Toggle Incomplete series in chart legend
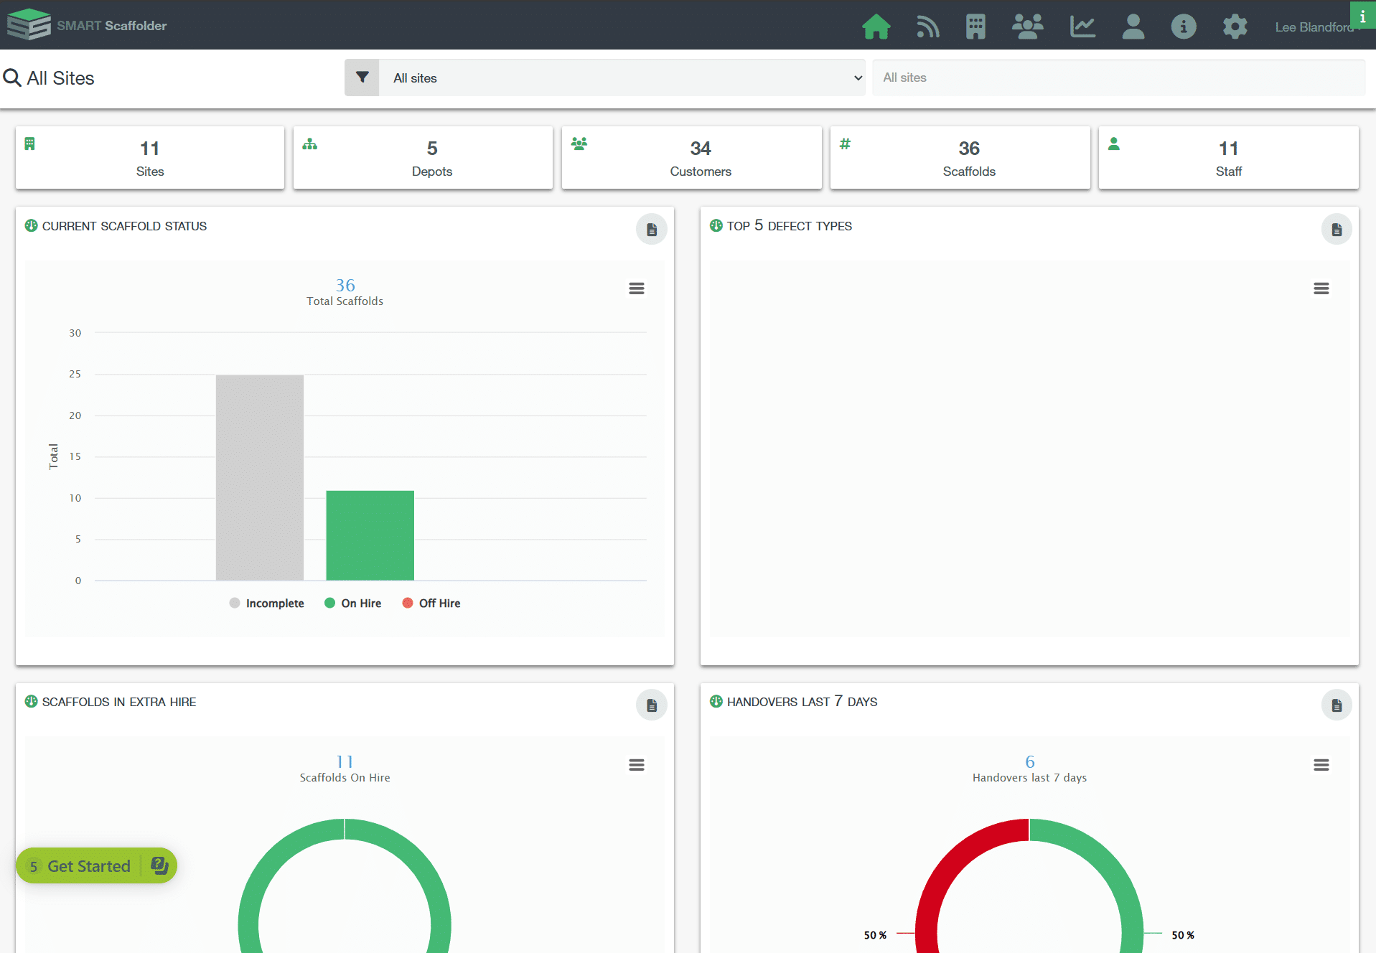Screen dimensions: 1376x953 coord(267,604)
